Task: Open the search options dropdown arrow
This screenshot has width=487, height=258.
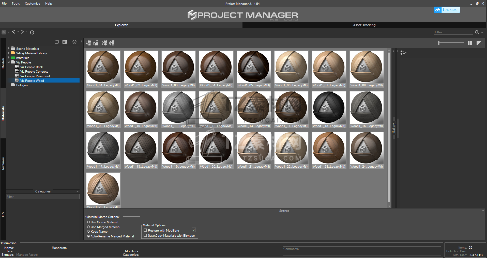Action: 482,33
